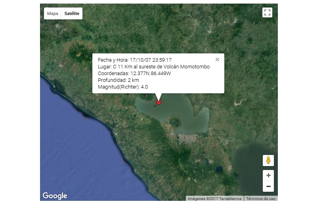Toggle fullscreen map view

(267, 13)
